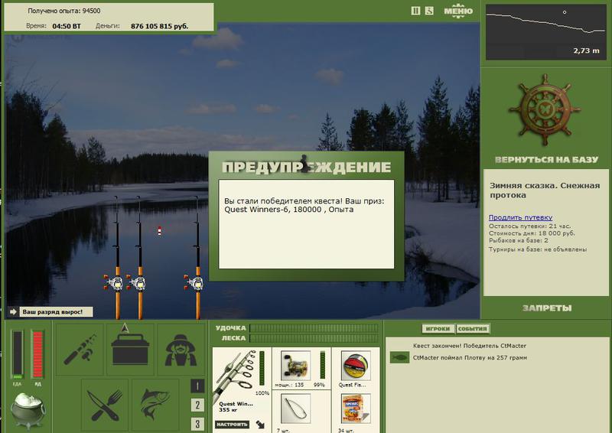
Task: Click 'Рыбаков на базе: 2' text
Action: (x=519, y=240)
